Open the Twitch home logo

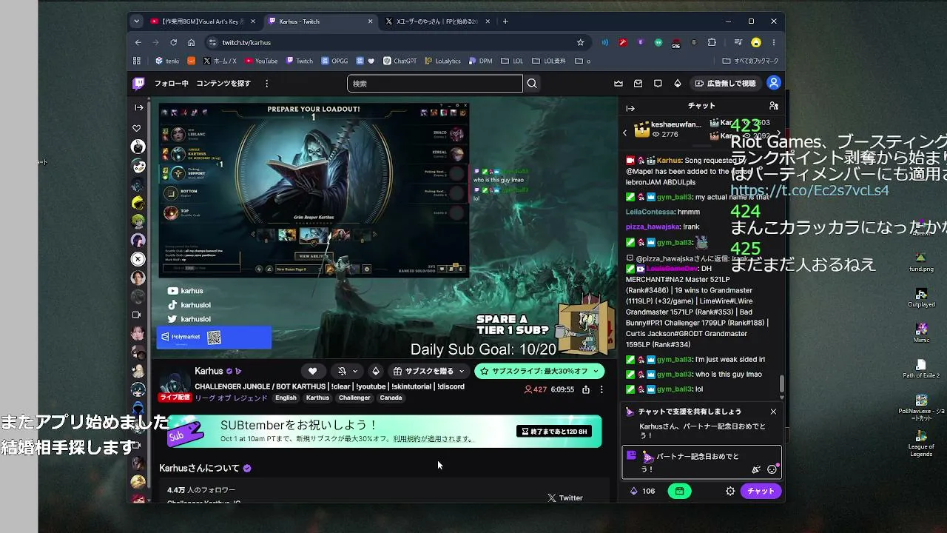[138, 84]
